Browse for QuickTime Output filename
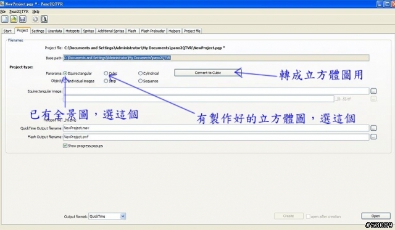 click(x=373, y=128)
